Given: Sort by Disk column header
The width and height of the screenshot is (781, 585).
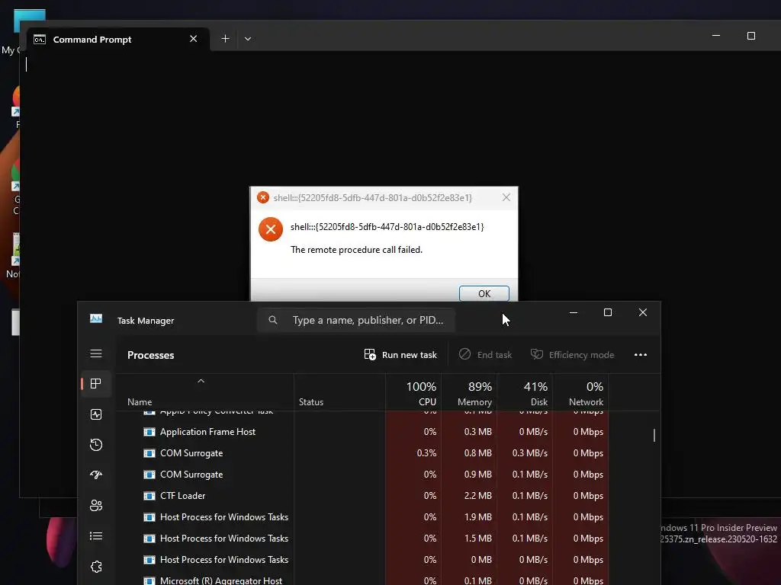Looking at the screenshot, I should [525, 394].
